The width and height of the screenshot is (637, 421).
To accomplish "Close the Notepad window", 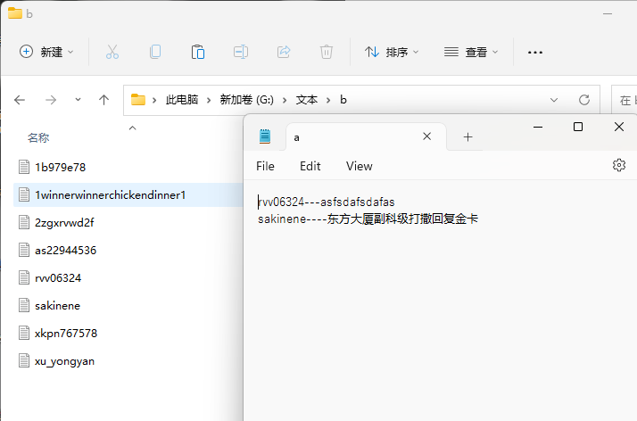I will (619, 127).
